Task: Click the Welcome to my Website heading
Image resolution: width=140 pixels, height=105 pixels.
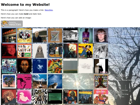Action: (x=25, y=5)
